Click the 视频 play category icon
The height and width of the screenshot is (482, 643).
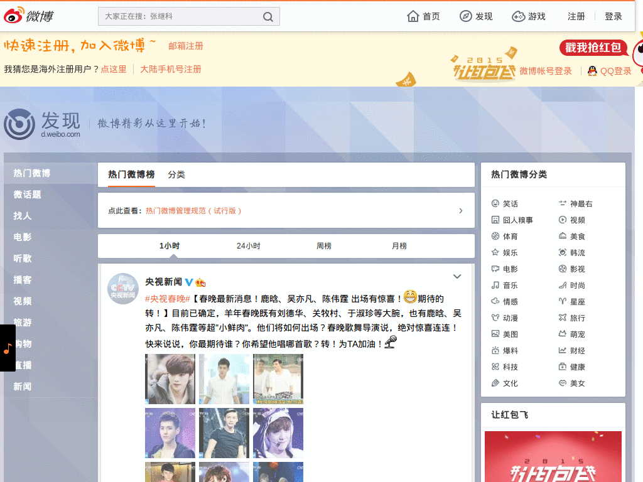[563, 220]
